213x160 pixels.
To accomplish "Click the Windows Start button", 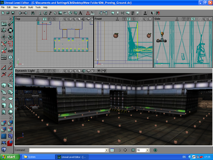I will (x=9, y=157).
